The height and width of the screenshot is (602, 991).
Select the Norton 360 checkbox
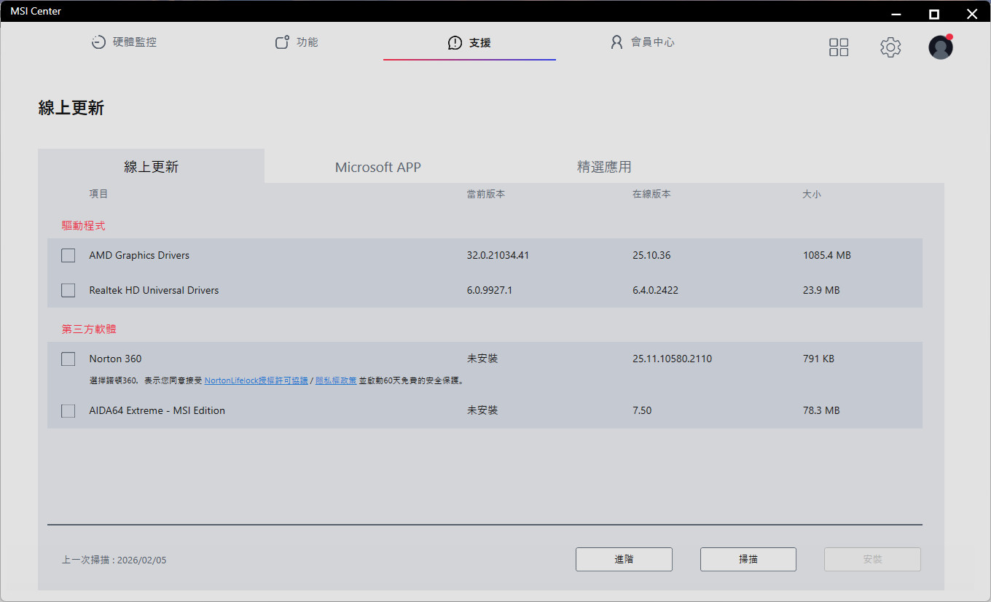(68, 359)
